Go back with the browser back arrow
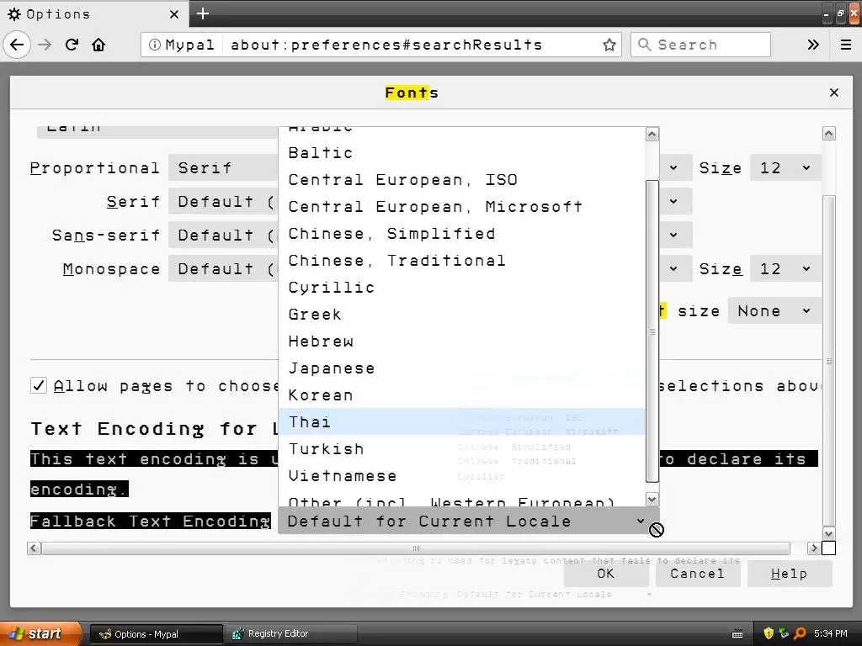The width and height of the screenshot is (862, 646). 17,45
